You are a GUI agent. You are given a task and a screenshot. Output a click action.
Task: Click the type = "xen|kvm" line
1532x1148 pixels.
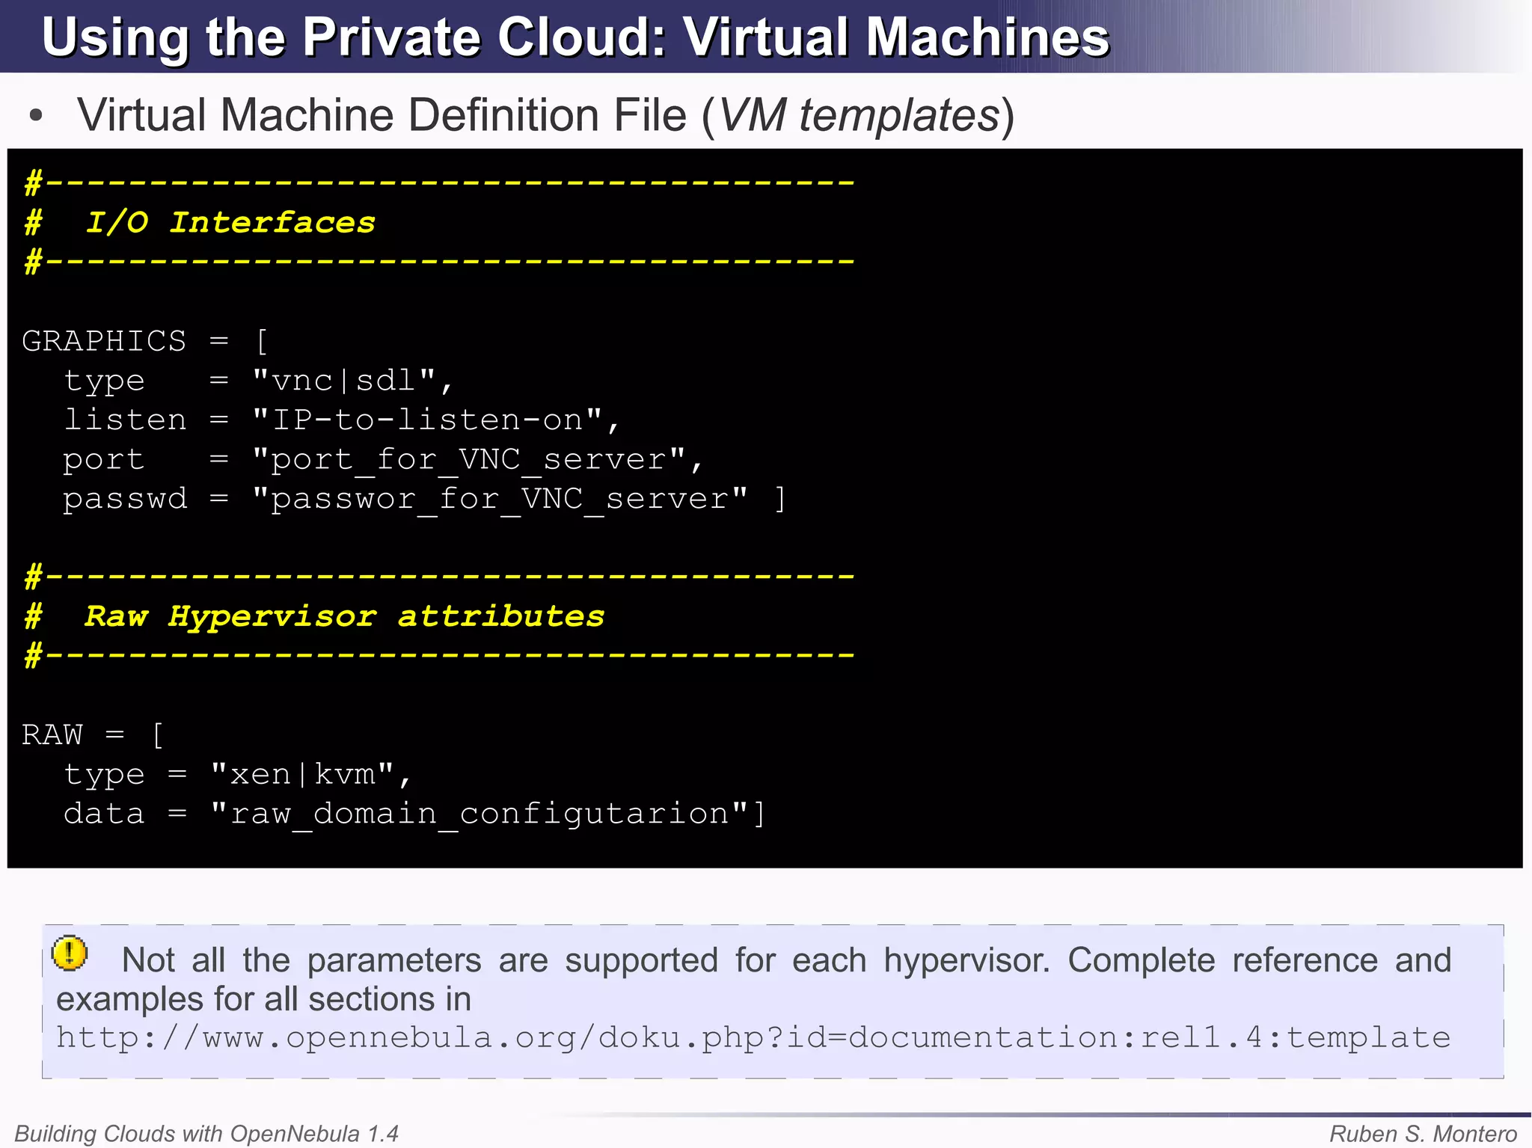237,775
